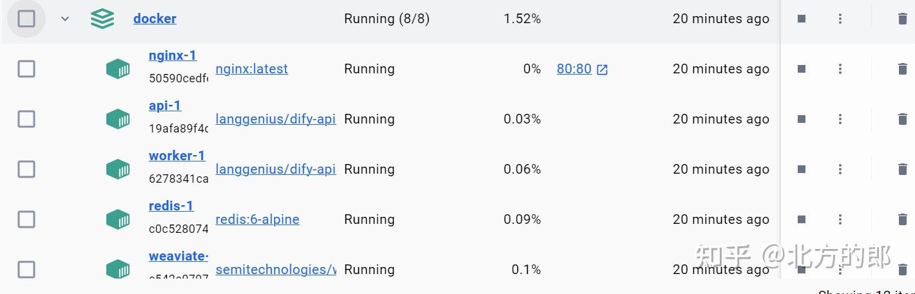
Task: Collapse the docker stack container list
Action: click(x=64, y=19)
